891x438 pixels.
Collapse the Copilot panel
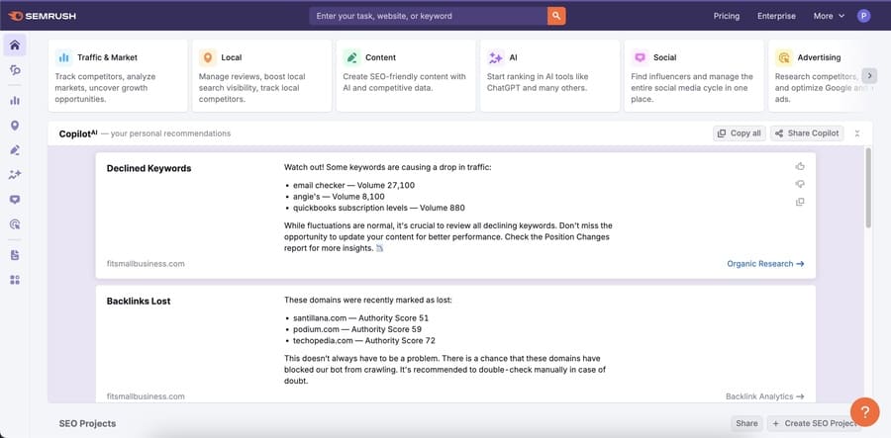857,133
